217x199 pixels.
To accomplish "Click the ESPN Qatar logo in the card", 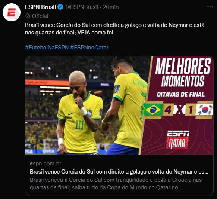I will (x=178, y=140).
